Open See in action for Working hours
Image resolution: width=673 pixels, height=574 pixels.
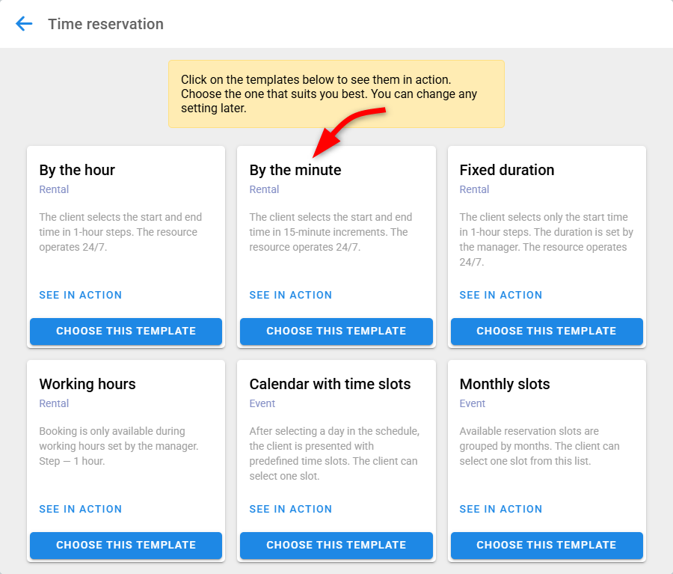(80, 509)
